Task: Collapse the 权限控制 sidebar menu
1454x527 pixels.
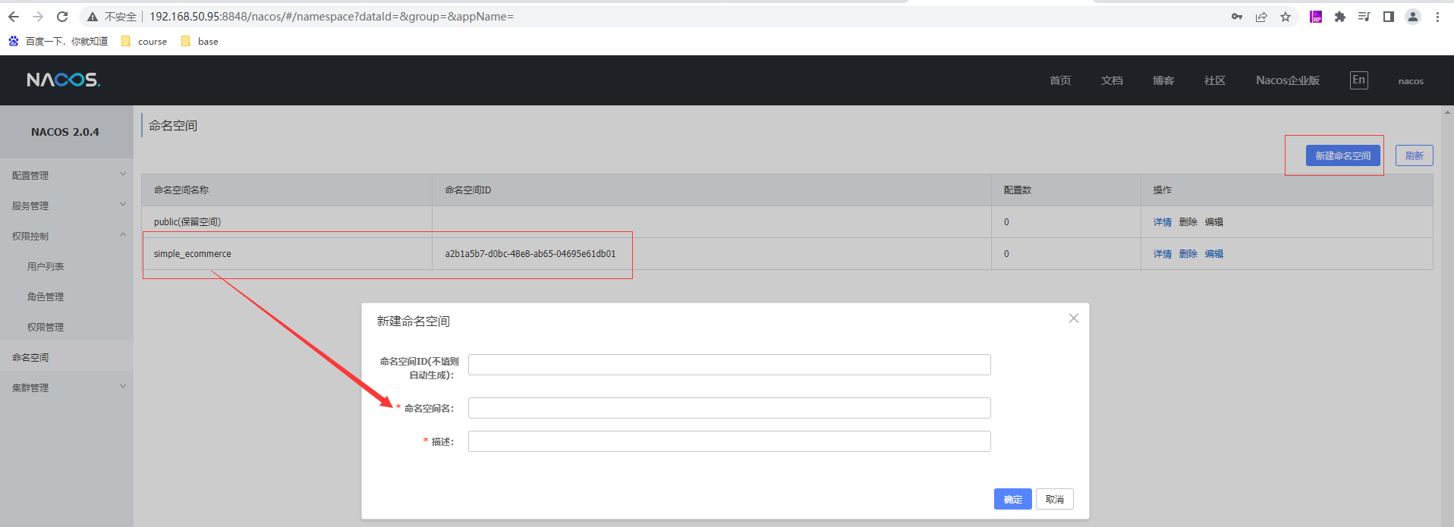Action: (65, 236)
